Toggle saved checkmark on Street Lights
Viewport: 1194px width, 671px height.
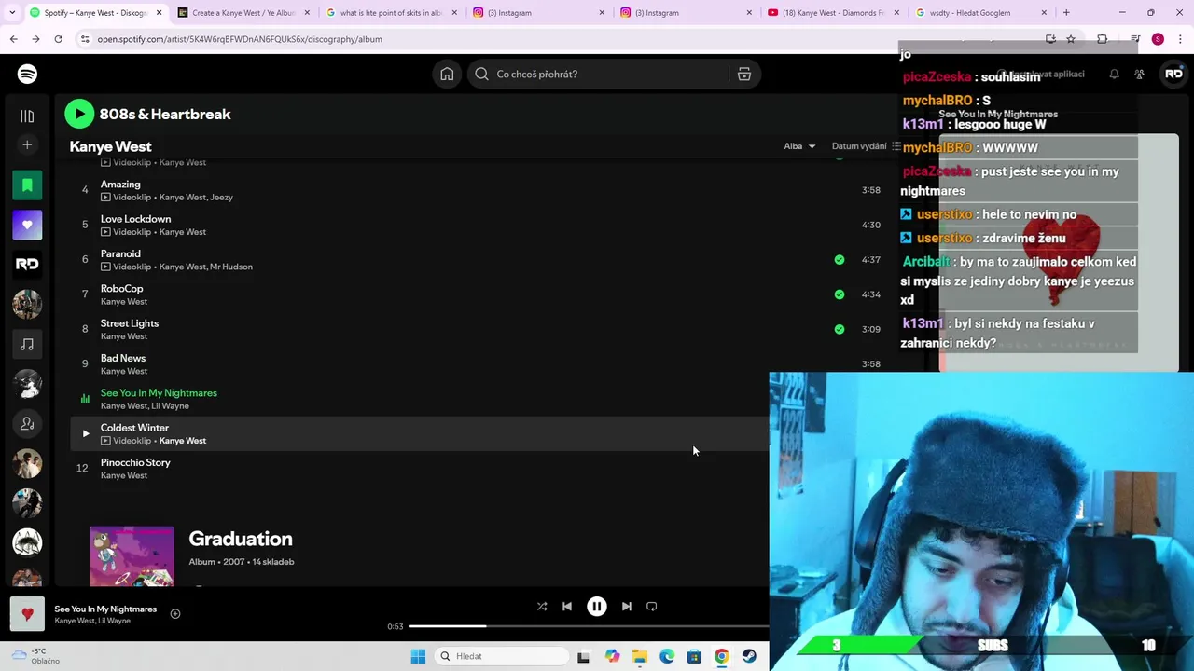coord(840,329)
